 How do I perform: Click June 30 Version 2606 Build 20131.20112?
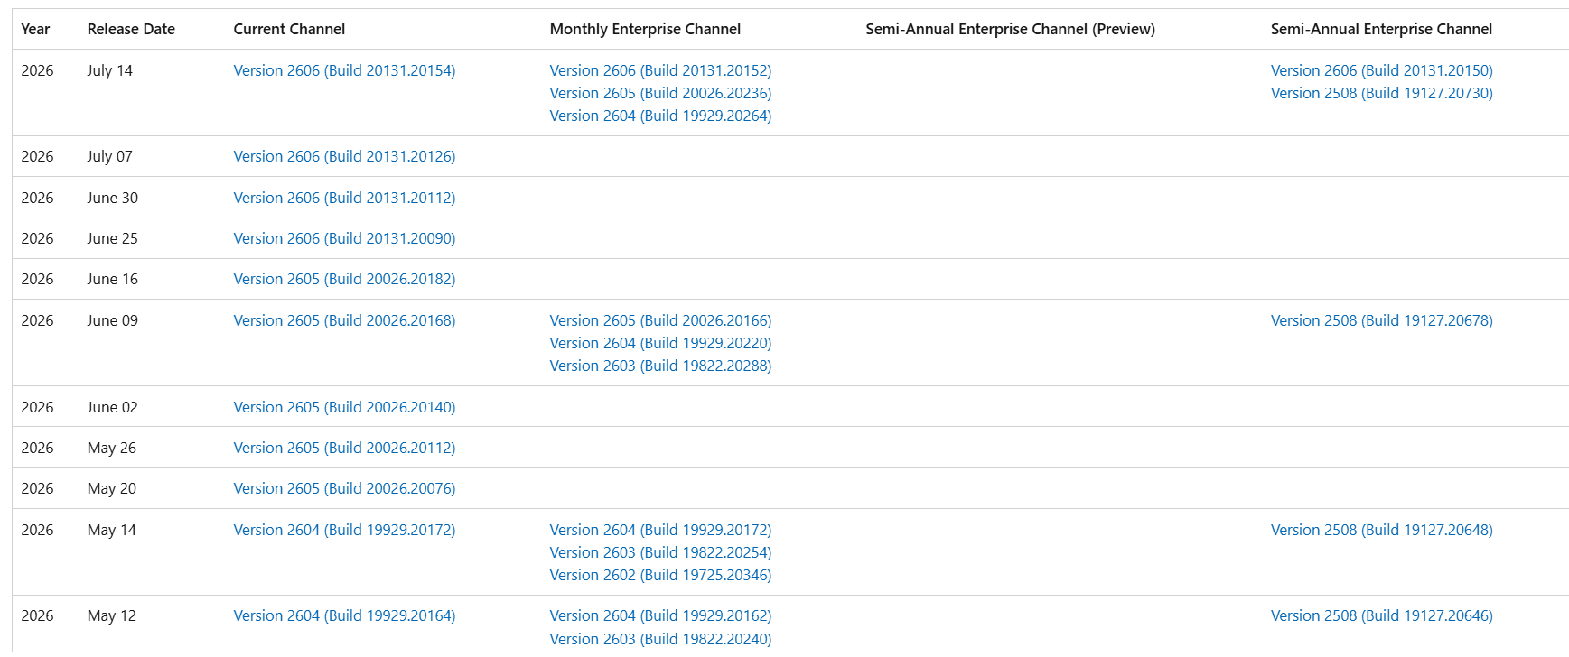coord(344,198)
